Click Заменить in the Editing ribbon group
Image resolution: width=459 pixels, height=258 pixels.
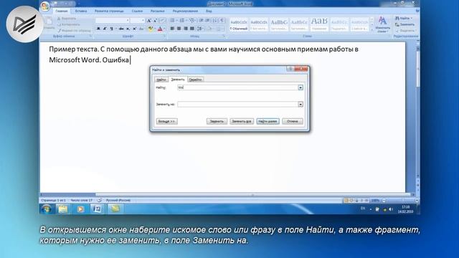click(x=404, y=24)
